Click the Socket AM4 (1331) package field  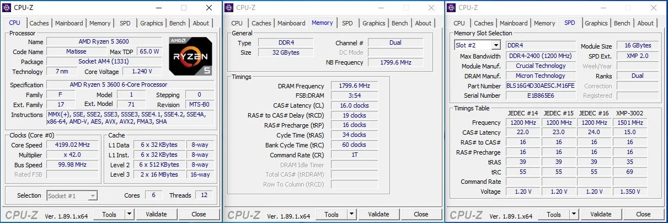point(104,61)
